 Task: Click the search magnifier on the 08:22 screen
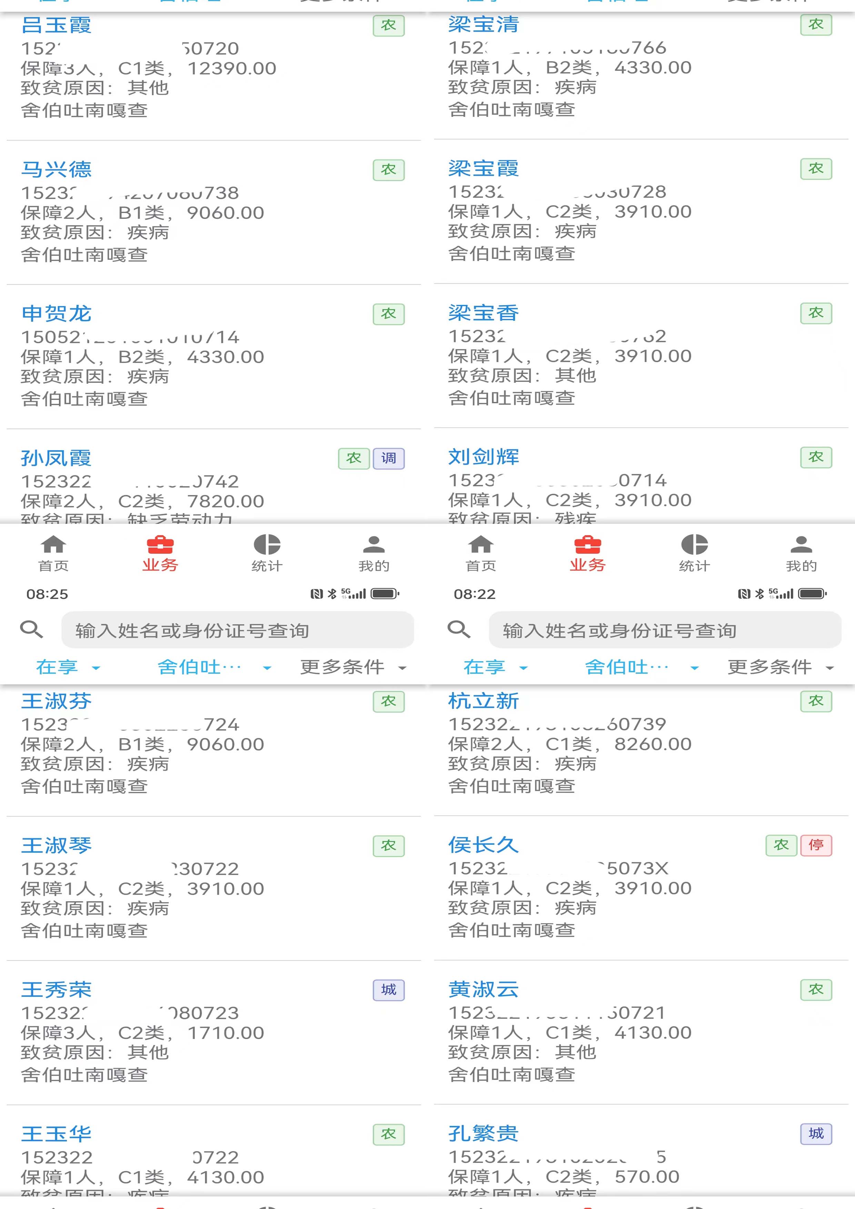click(459, 629)
